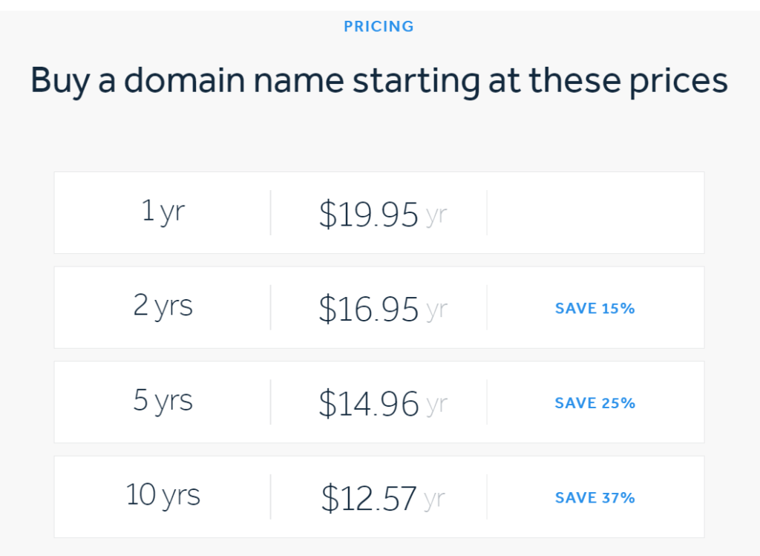Click the gray 'yr' suffix after $14.96
Viewport: 760px width, 556px height.
tap(436, 405)
